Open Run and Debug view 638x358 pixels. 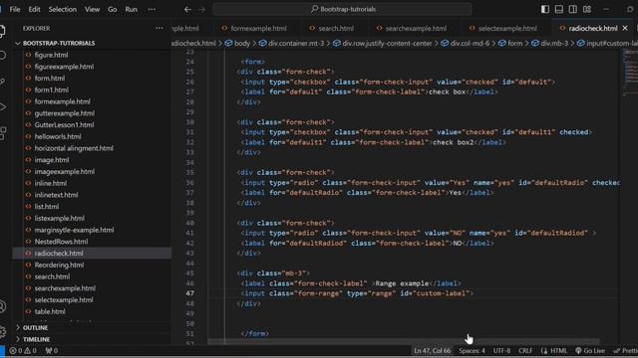tap(2, 107)
